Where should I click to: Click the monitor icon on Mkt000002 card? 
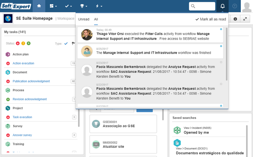click(96, 145)
